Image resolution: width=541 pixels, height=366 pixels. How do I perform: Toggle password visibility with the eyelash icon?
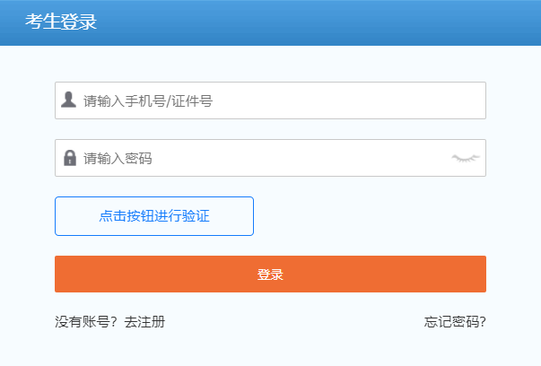[466, 158]
